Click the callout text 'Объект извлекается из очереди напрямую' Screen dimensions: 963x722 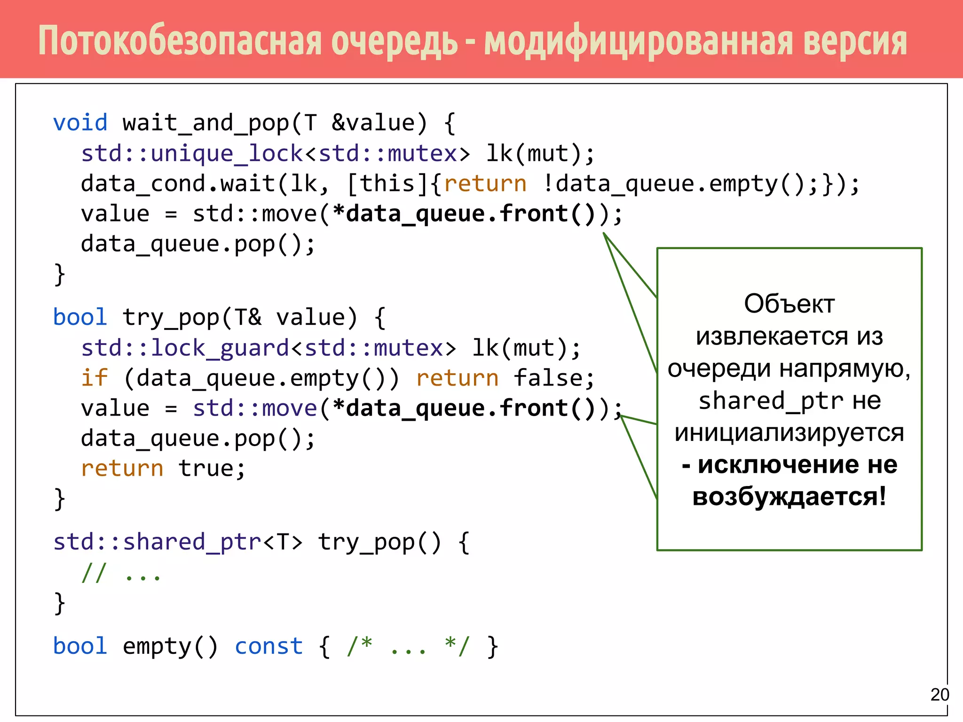[789, 336]
